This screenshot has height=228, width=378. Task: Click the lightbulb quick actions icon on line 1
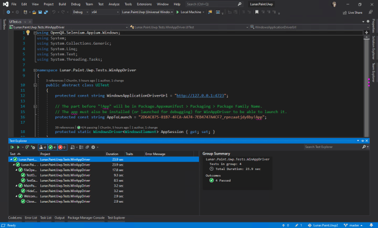(28, 33)
